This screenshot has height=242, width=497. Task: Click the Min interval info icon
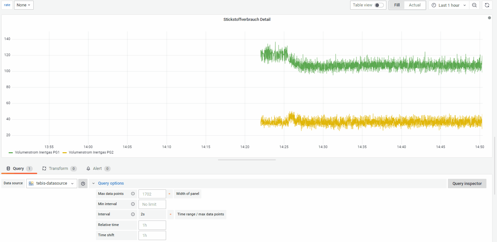(x=133, y=204)
